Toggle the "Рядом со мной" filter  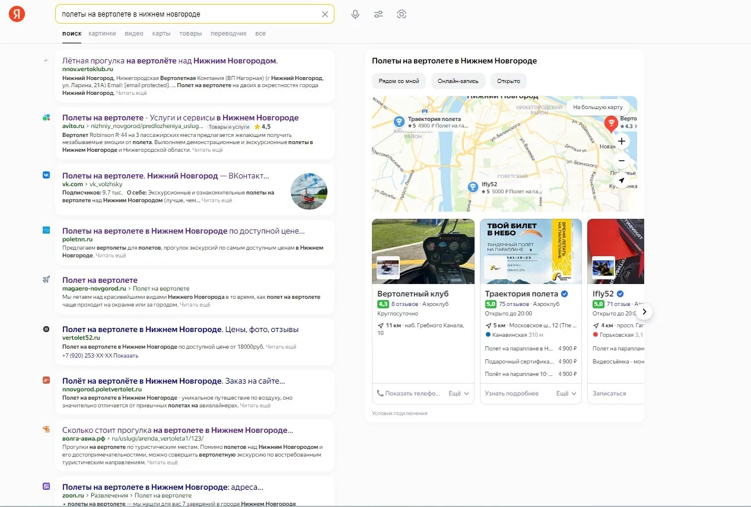(x=399, y=81)
